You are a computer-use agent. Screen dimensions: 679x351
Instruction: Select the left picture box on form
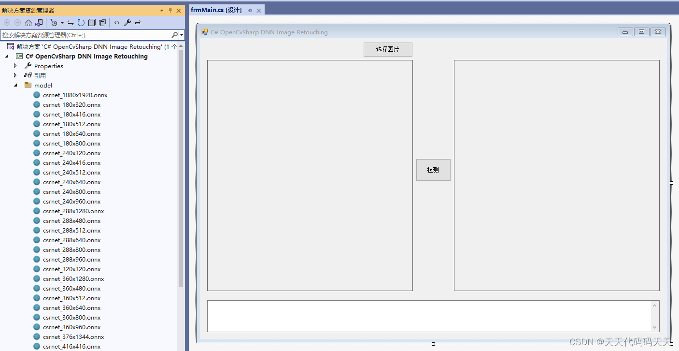point(310,175)
